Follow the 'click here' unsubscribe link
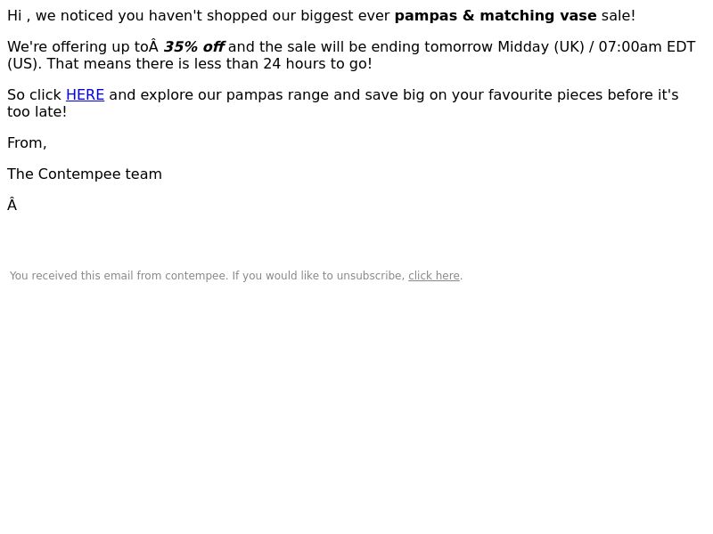Viewport: 713px width, 534px height. pos(434,276)
